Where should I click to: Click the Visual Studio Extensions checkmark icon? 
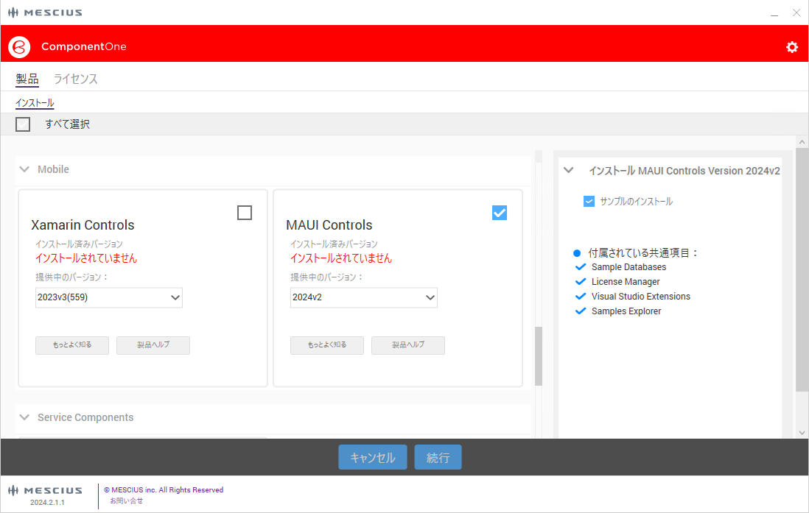(x=581, y=297)
